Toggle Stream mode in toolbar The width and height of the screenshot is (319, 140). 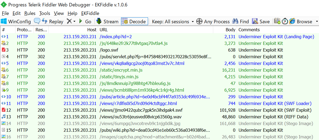click(107, 22)
